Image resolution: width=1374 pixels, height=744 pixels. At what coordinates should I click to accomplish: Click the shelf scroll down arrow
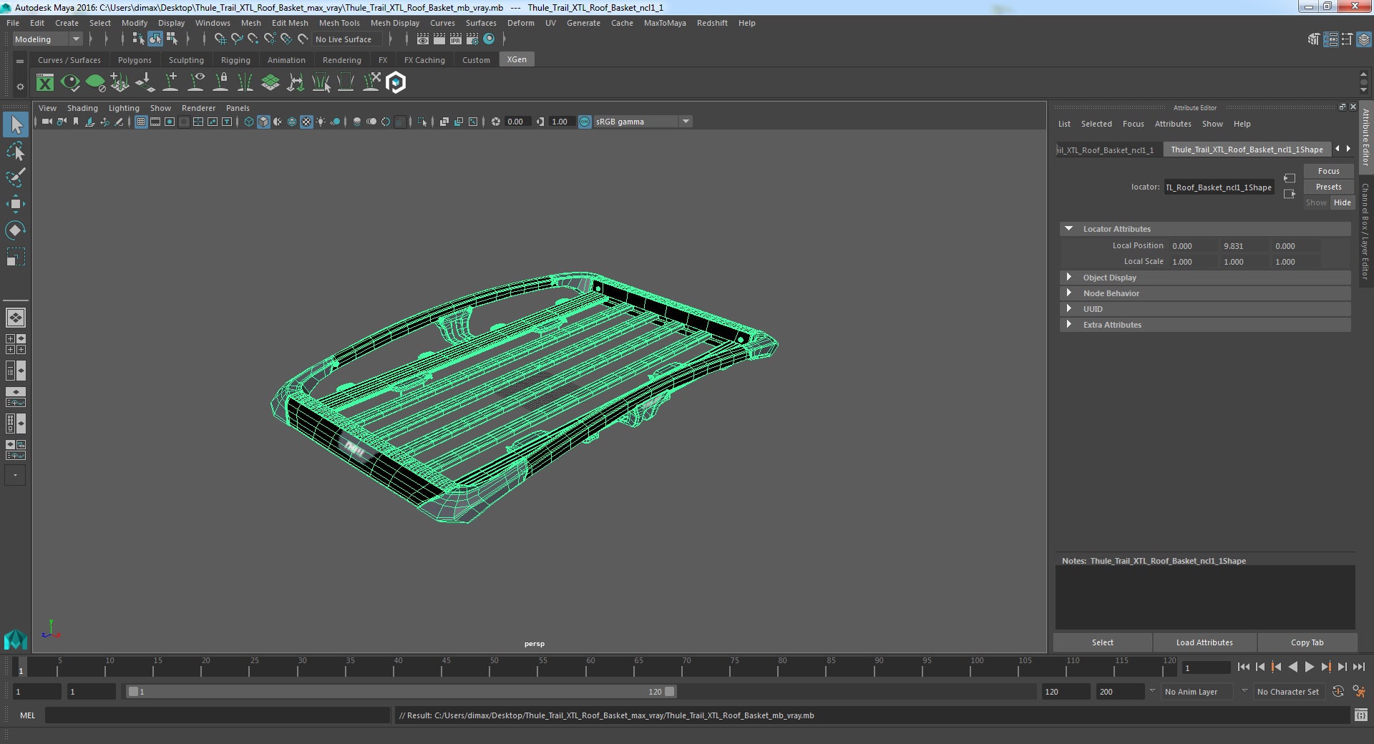click(1363, 91)
